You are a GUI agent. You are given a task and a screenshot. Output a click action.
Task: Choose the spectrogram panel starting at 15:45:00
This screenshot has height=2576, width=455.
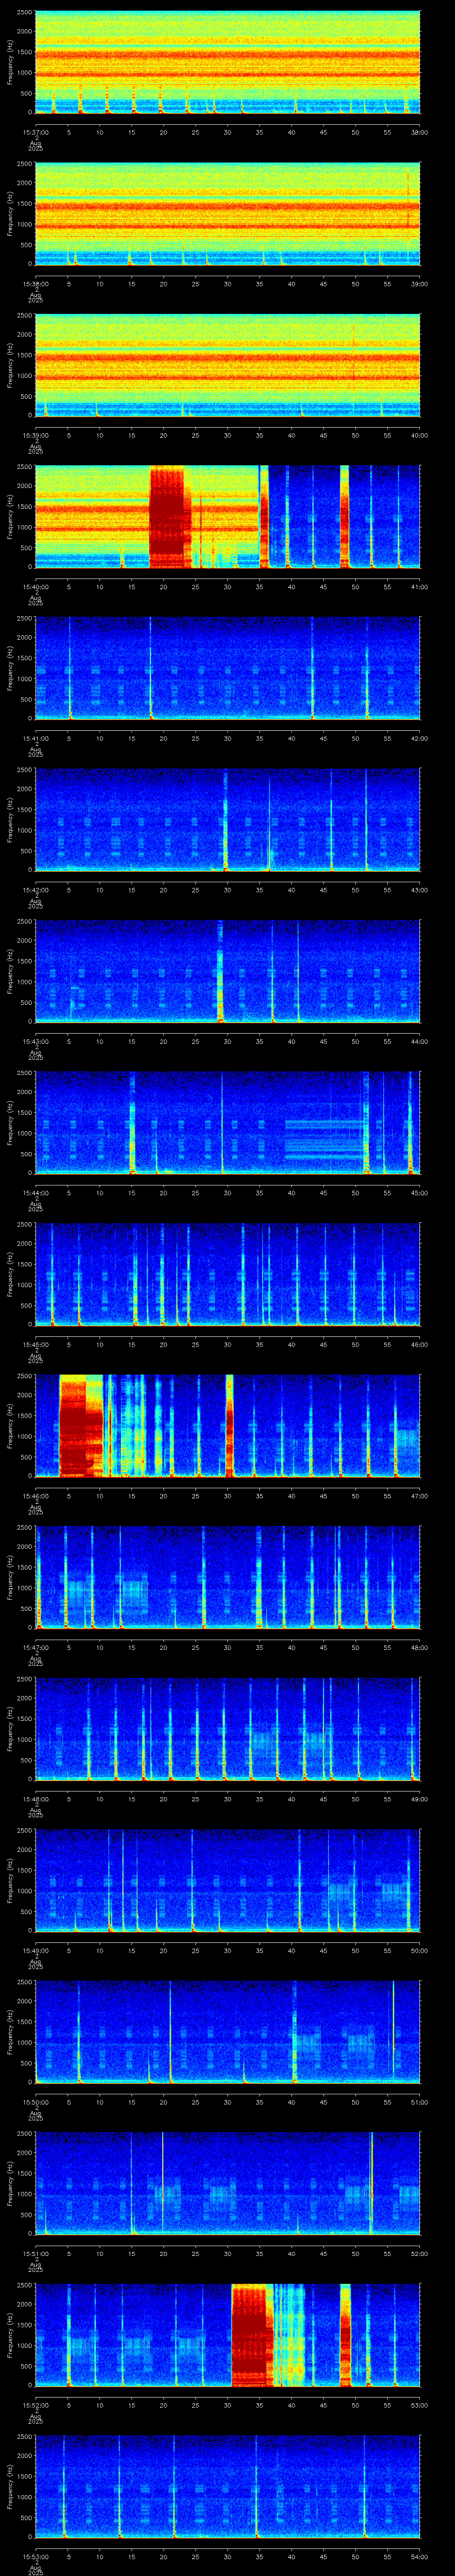[x=227, y=1274]
